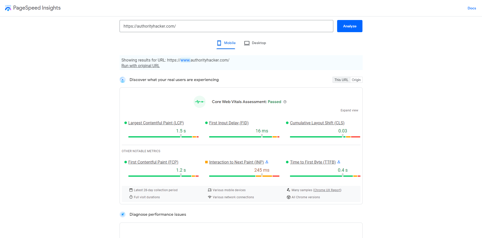Click the LCP distribution bar
Image resolution: width=482 pixels, height=238 pixels.
click(163, 137)
